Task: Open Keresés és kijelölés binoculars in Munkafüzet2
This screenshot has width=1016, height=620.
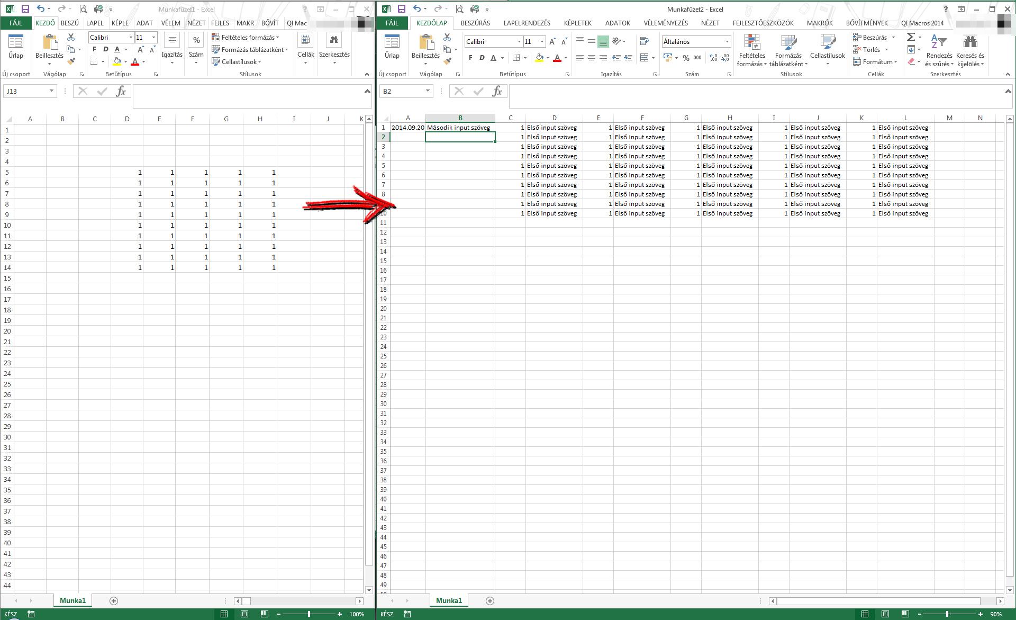Action: [x=970, y=50]
